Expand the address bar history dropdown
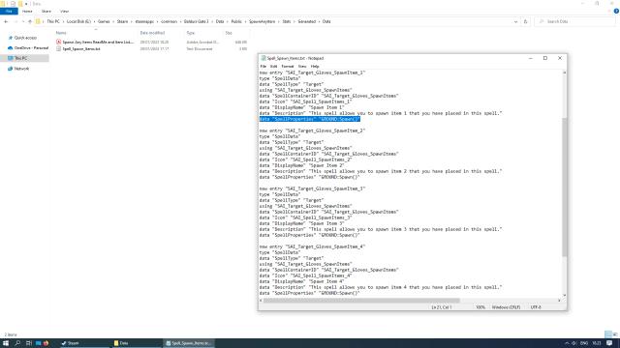The height and width of the screenshot is (348, 620). pyautogui.click(x=515, y=21)
